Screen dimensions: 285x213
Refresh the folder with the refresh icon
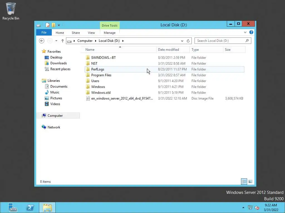(x=188, y=41)
